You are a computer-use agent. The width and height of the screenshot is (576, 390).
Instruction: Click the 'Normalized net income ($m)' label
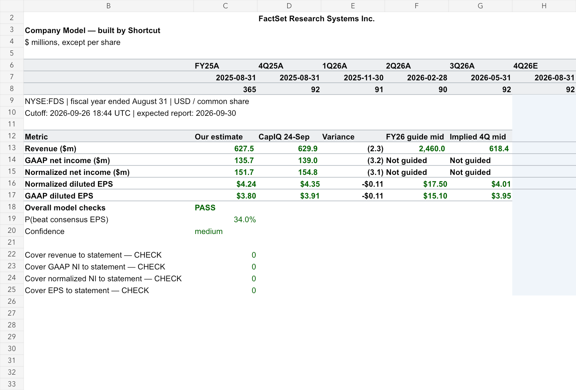77,172
